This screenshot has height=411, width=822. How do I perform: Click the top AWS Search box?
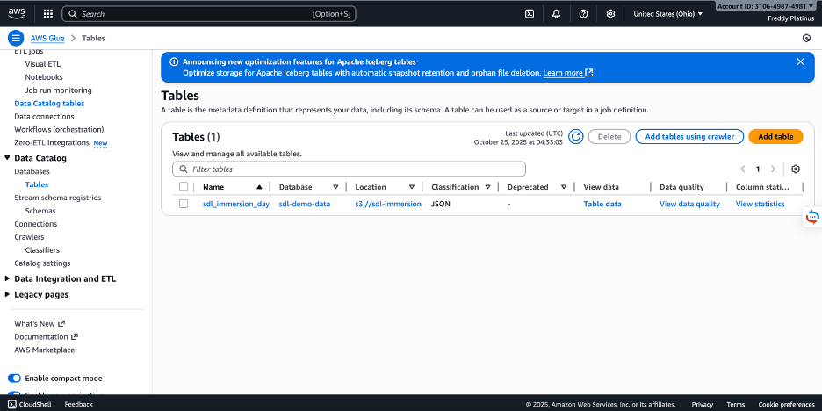209,14
